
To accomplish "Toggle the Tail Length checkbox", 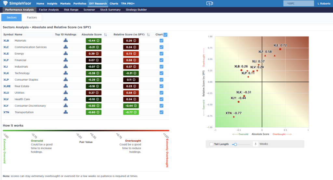I will click(212, 144).
